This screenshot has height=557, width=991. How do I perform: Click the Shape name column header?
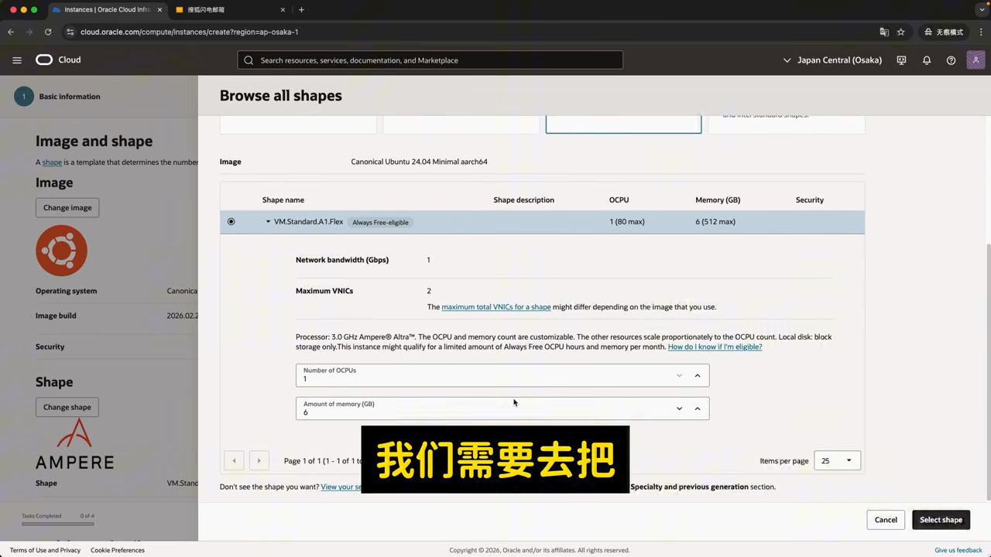tap(283, 200)
